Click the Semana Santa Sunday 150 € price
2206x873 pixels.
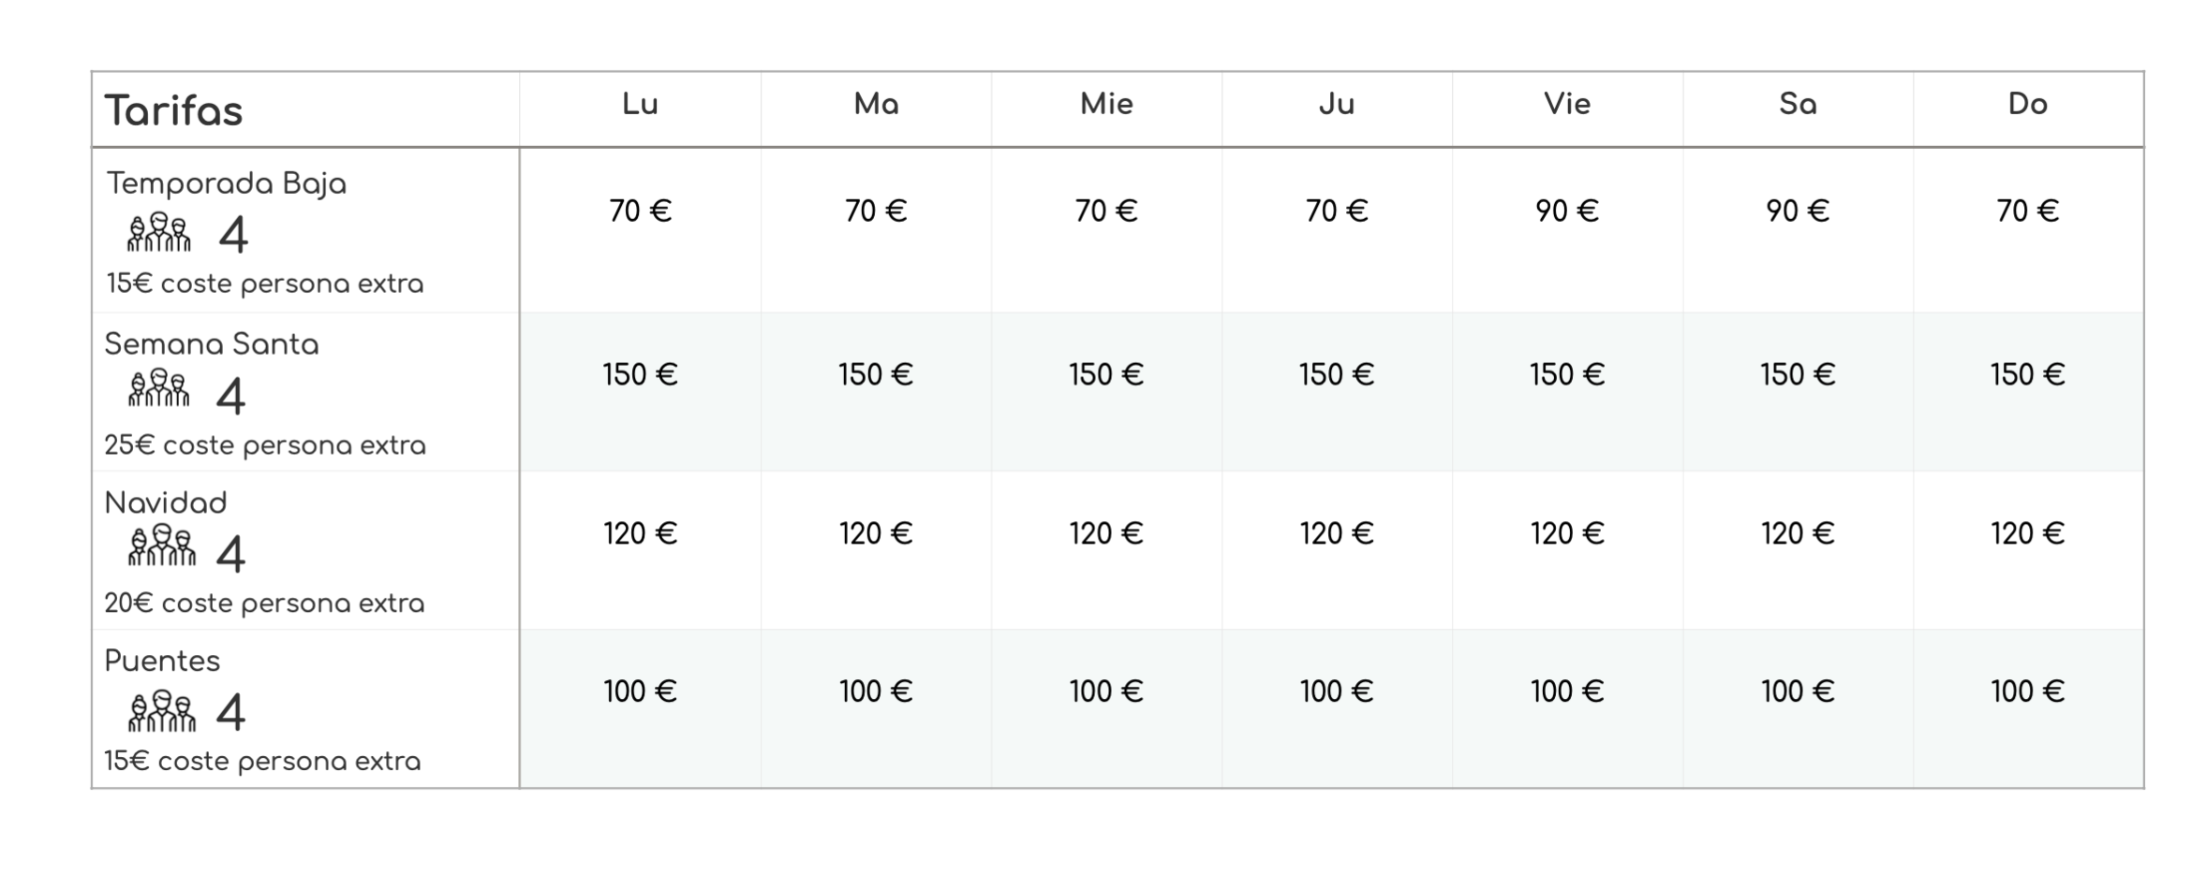coord(2028,375)
